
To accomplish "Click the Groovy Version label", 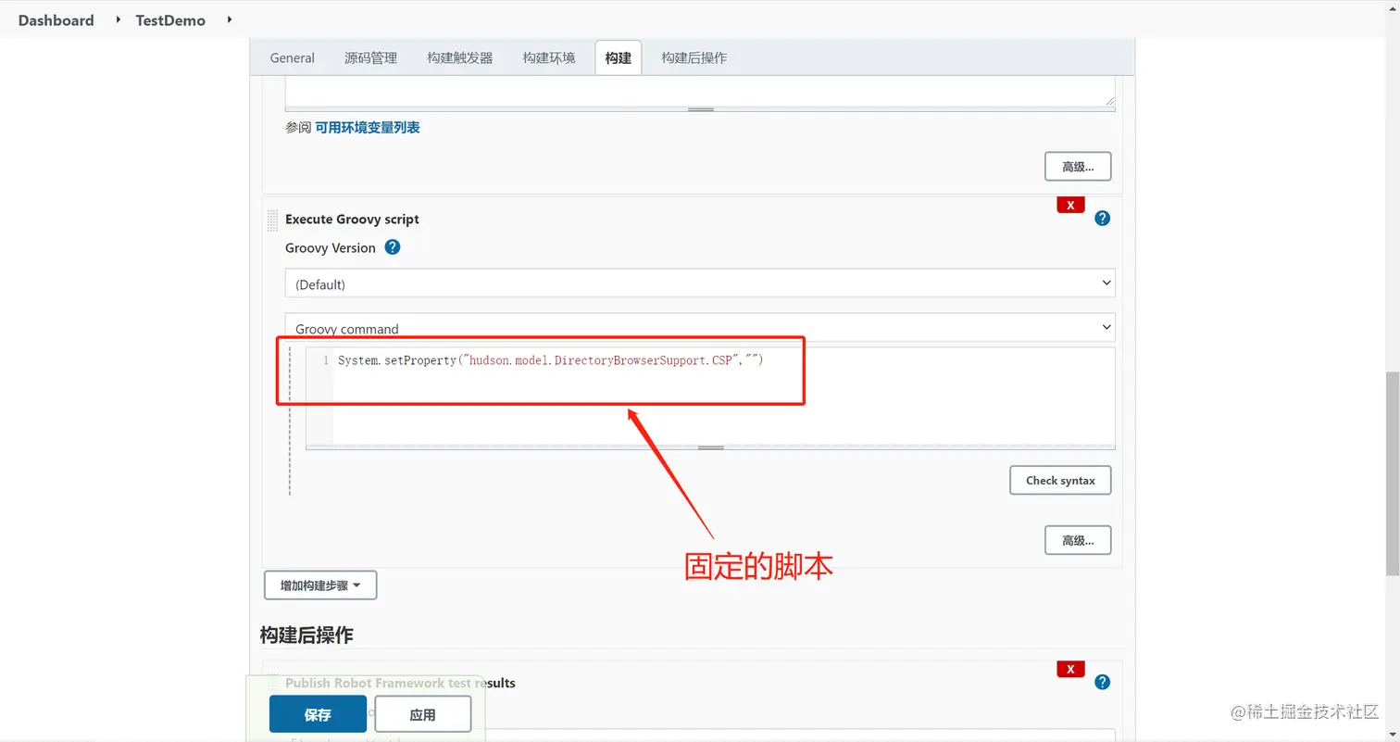I will (x=331, y=247).
